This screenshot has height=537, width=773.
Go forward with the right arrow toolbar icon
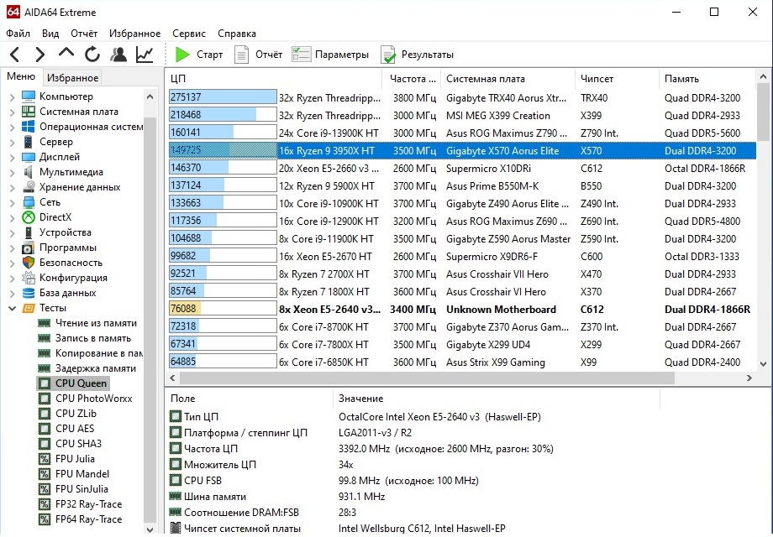[x=40, y=55]
